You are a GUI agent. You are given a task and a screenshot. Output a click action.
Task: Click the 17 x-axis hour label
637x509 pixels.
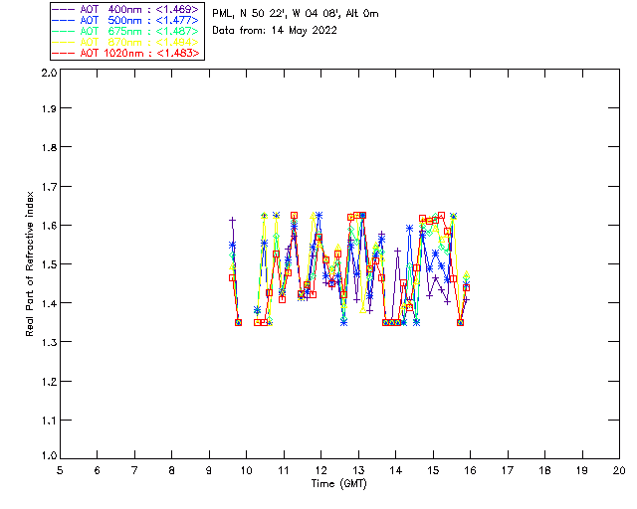508,470
